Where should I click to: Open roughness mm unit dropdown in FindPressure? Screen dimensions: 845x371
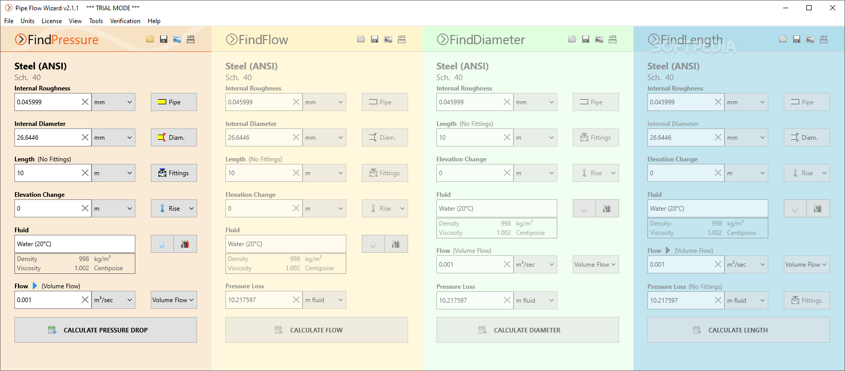[x=114, y=102]
